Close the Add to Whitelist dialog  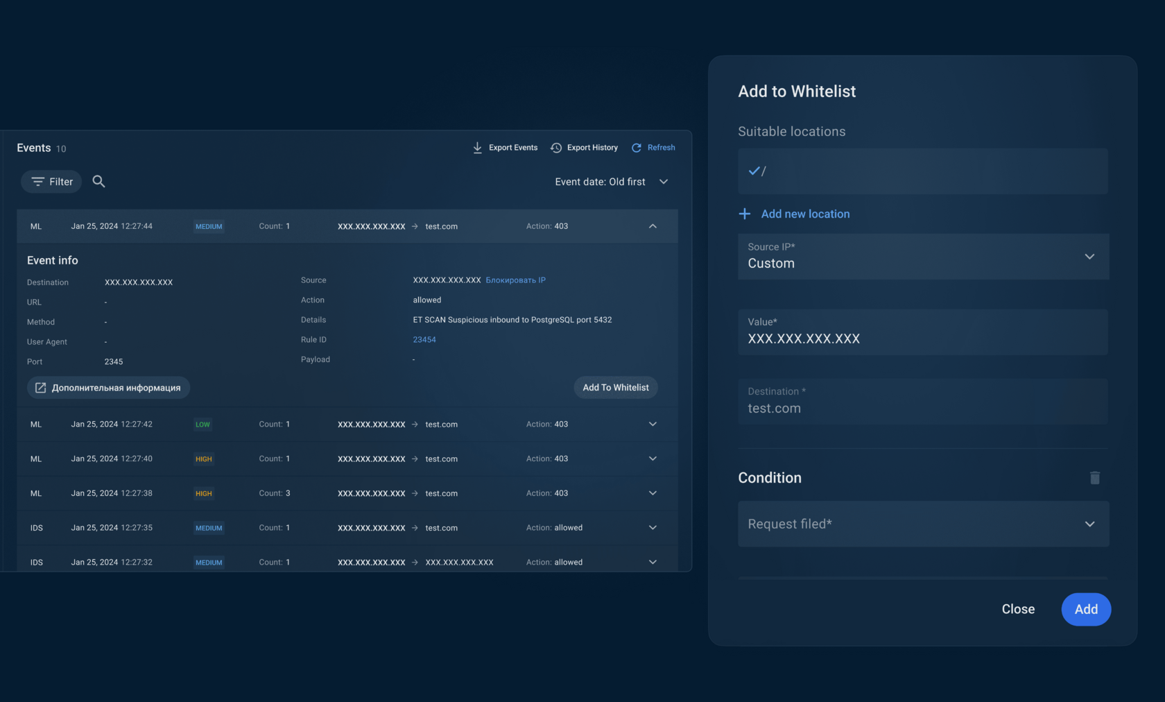pyautogui.click(x=1018, y=609)
